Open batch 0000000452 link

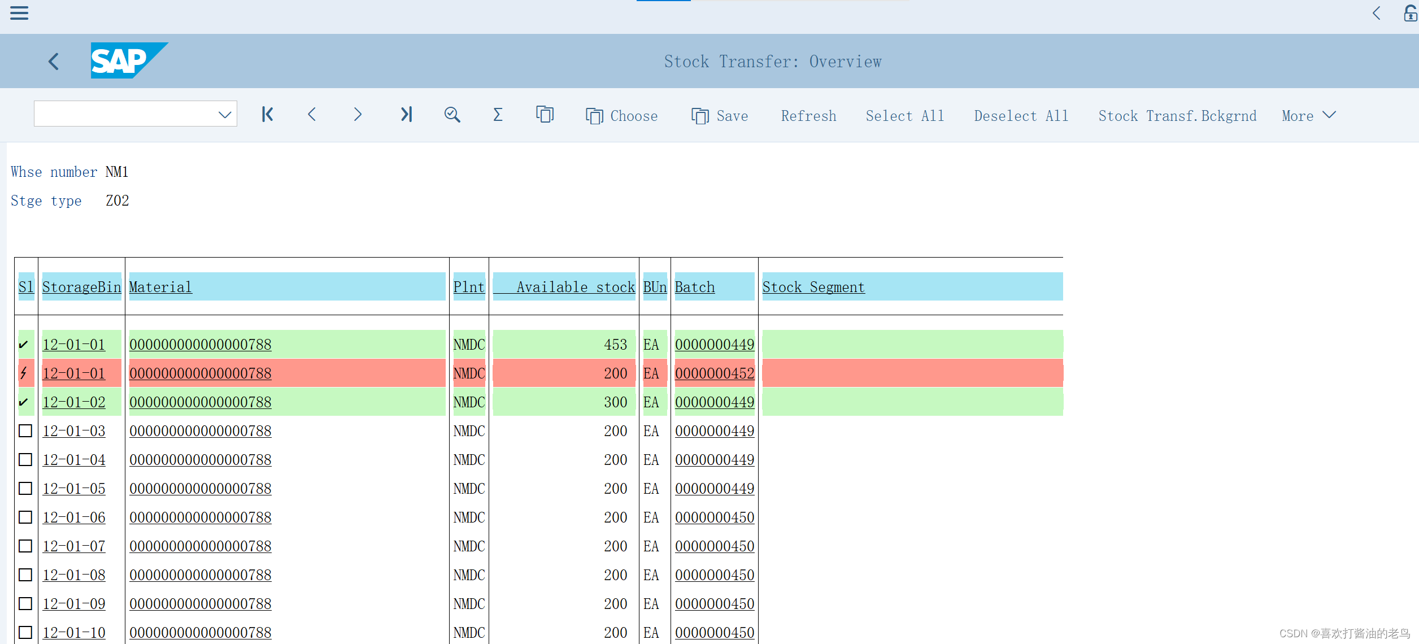click(715, 373)
